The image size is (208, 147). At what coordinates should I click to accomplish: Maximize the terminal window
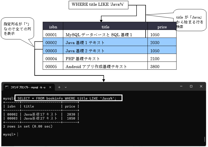click(x=191, y=86)
